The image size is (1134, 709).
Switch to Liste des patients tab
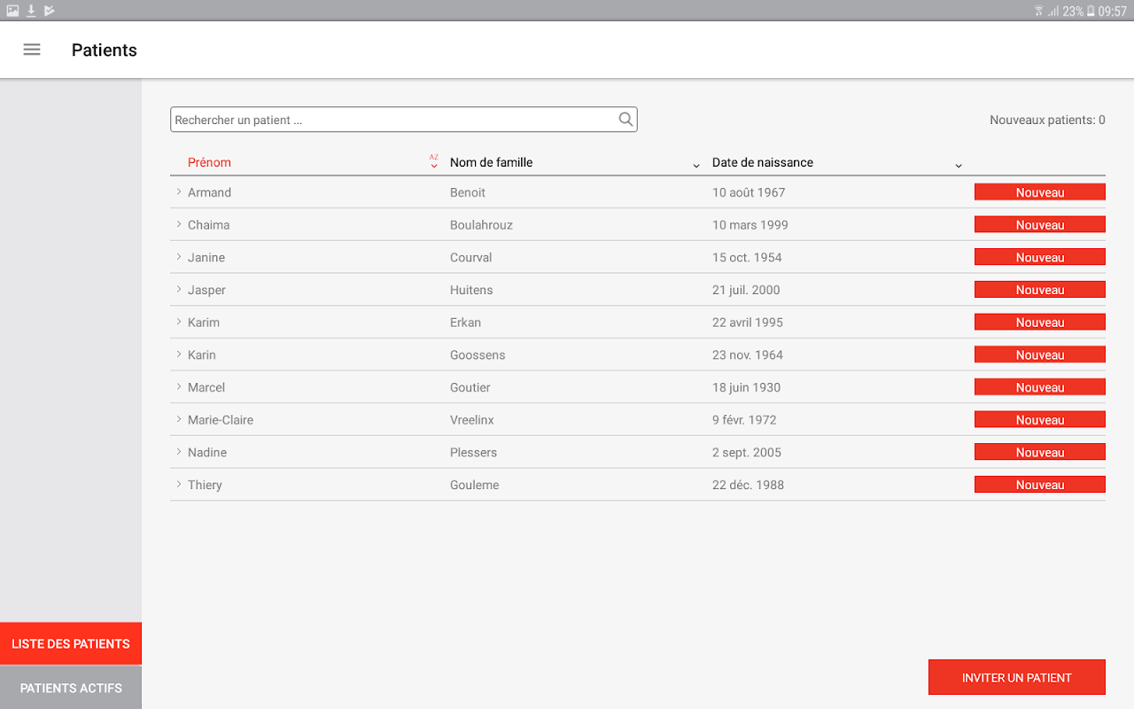[71, 644]
